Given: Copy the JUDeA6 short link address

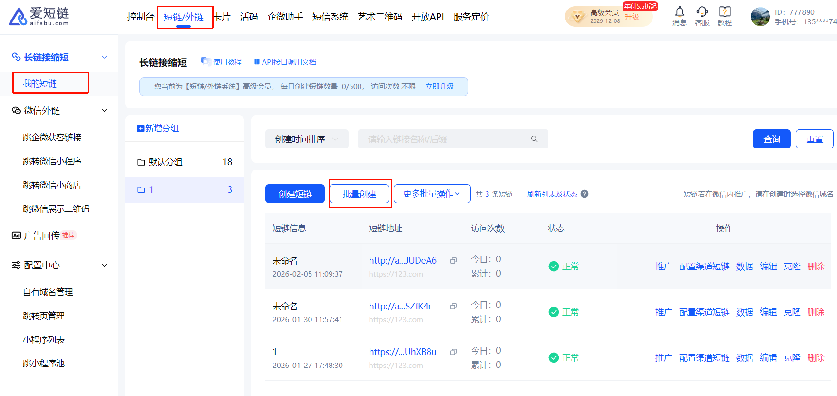Looking at the screenshot, I should [x=453, y=261].
